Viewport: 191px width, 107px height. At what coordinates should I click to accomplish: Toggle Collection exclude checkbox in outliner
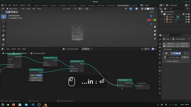pos(184,14)
